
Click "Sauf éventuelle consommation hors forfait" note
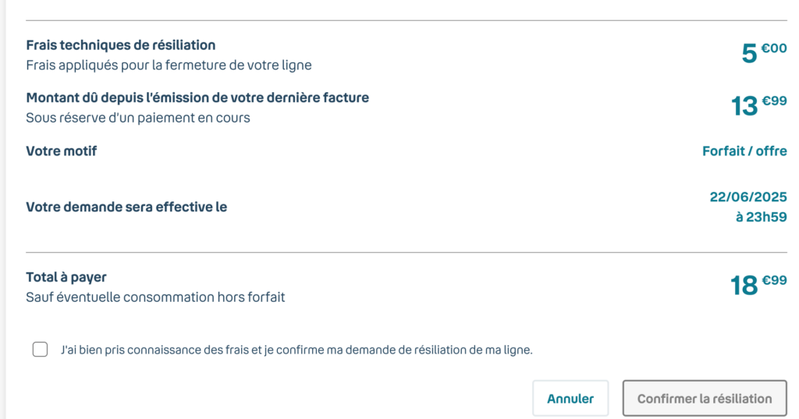[x=155, y=297]
